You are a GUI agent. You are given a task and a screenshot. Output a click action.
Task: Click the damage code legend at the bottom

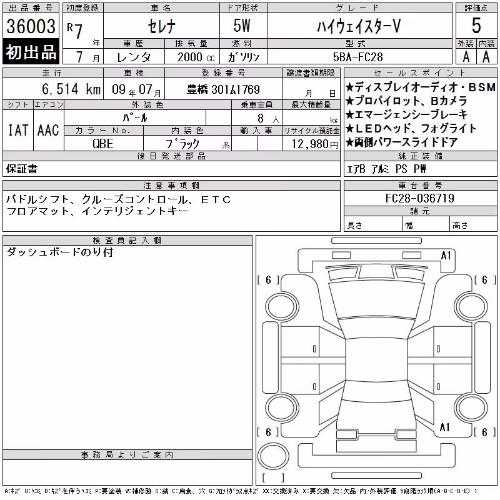(241, 491)
